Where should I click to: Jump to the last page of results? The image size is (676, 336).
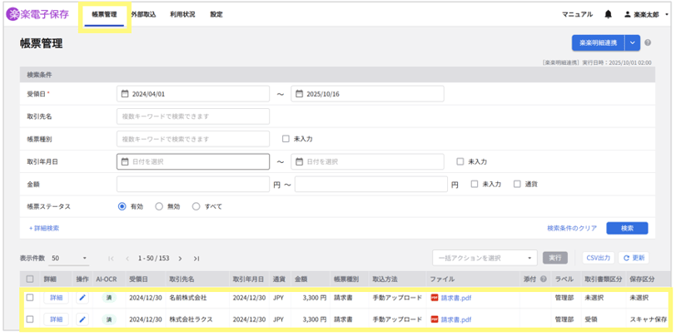[x=196, y=259]
